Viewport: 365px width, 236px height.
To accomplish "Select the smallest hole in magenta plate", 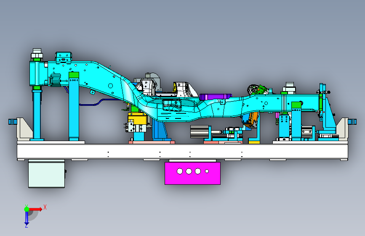I will [x=207, y=171].
